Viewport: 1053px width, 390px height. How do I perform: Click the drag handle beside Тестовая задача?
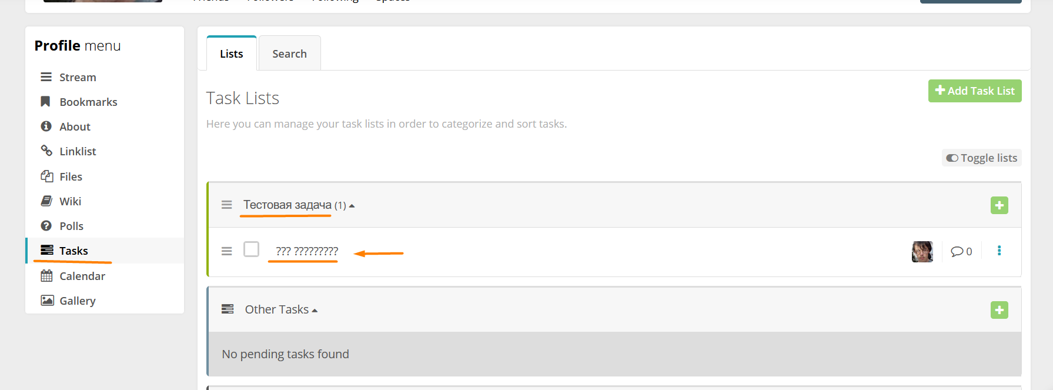click(227, 205)
